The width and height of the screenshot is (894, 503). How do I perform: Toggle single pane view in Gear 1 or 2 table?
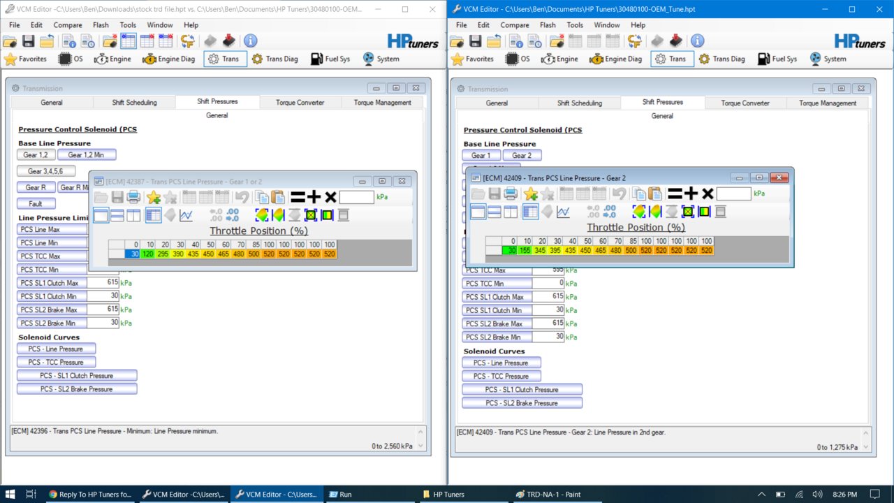pos(101,215)
